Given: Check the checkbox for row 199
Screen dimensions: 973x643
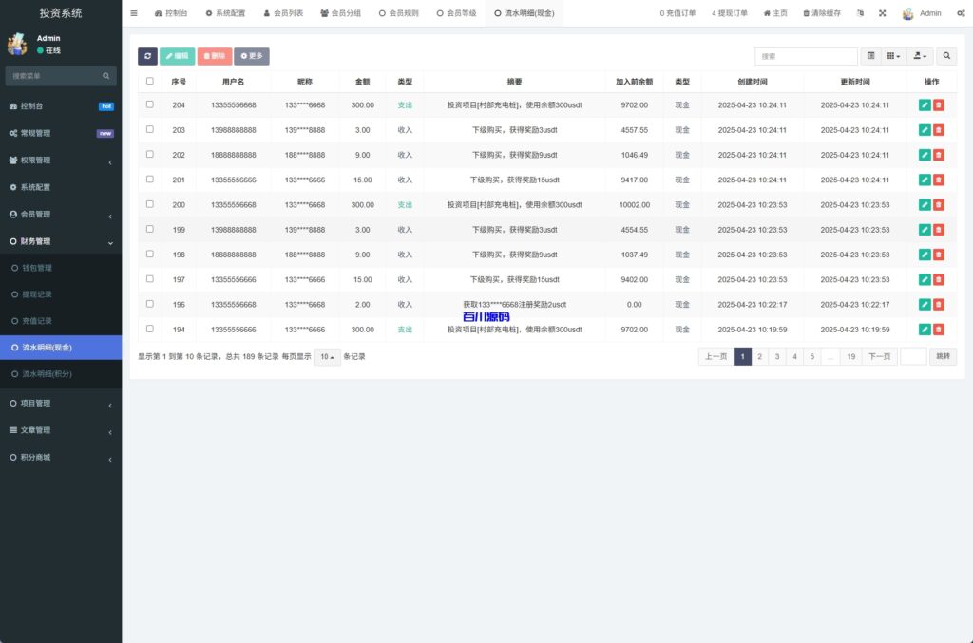Looking at the screenshot, I should click(149, 229).
